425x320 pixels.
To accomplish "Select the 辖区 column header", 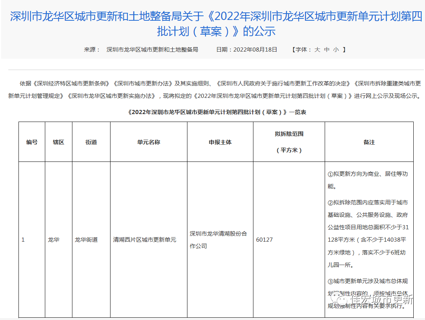I will [58, 142].
